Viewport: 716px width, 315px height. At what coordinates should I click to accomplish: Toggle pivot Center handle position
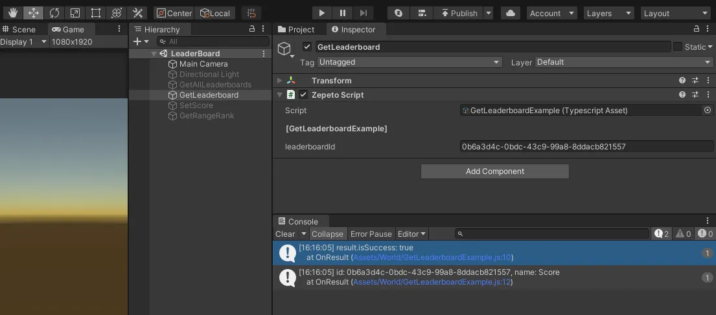click(174, 13)
